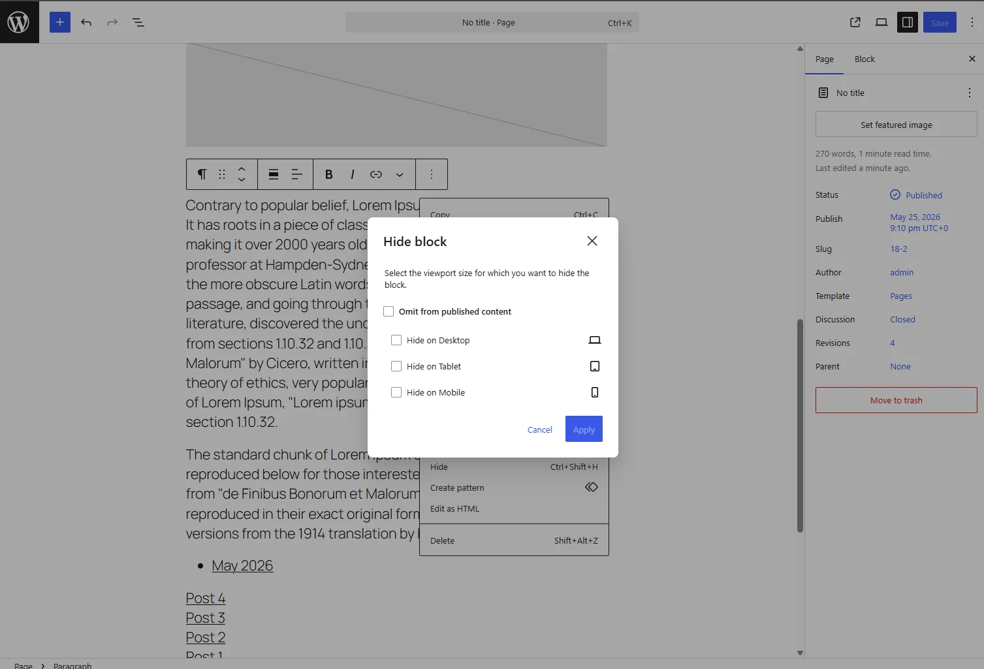The image size is (984, 669).
Task: Open the Post 2 link
Action: tap(206, 638)
